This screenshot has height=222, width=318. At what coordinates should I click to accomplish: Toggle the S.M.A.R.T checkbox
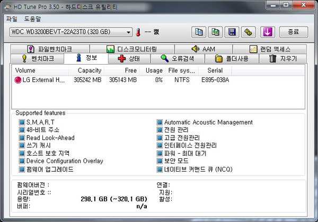click(x=22, y=122)
